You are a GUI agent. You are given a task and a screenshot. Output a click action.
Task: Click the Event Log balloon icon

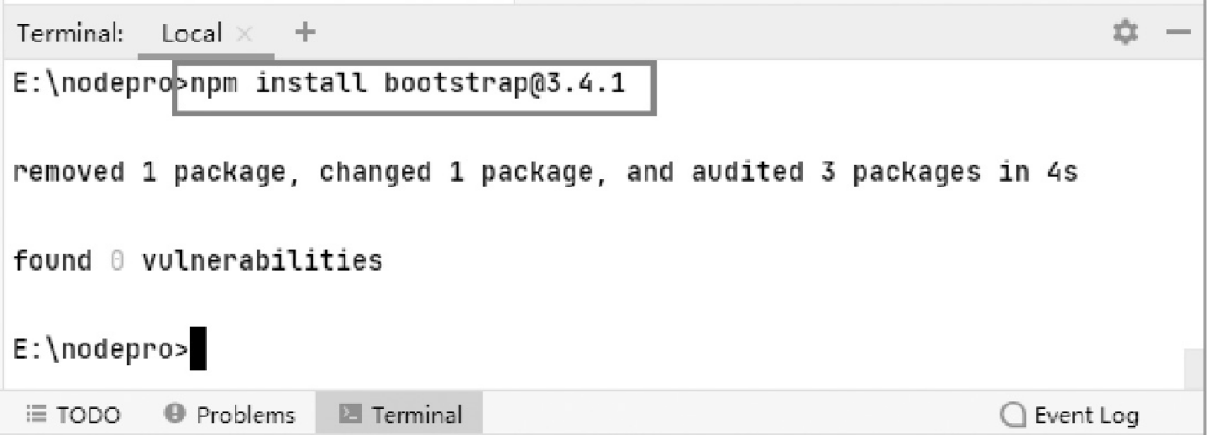click(x=1013, y=415)
